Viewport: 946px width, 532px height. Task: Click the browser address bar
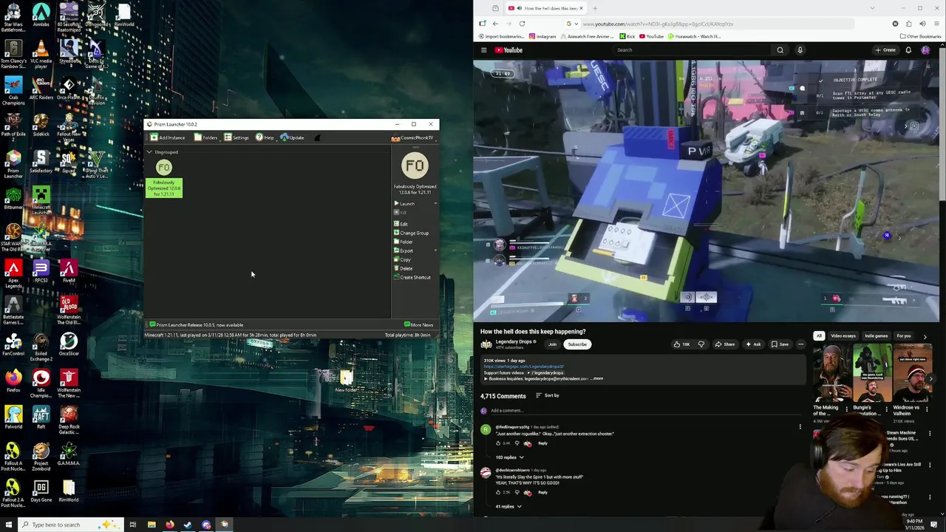point(709,24)
